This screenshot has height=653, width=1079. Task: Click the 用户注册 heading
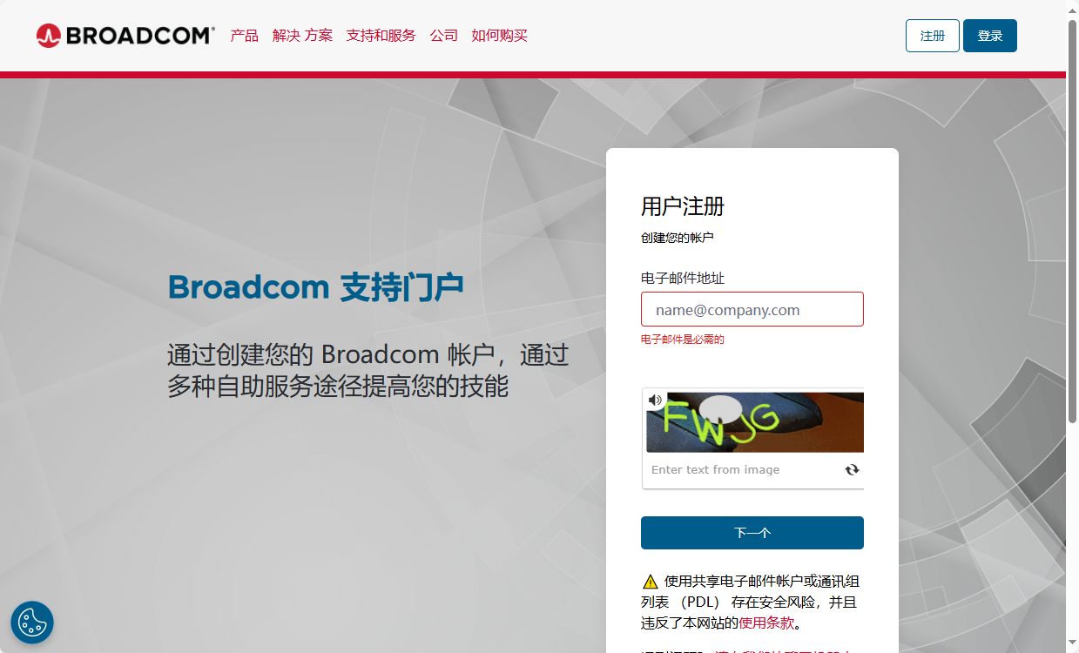(683, 206)
